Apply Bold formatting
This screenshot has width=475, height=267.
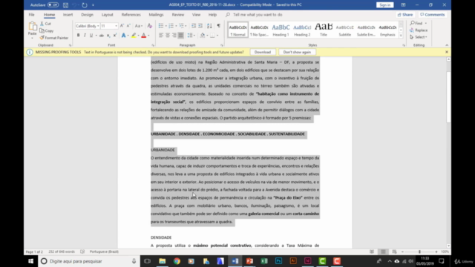coord(78,36)
